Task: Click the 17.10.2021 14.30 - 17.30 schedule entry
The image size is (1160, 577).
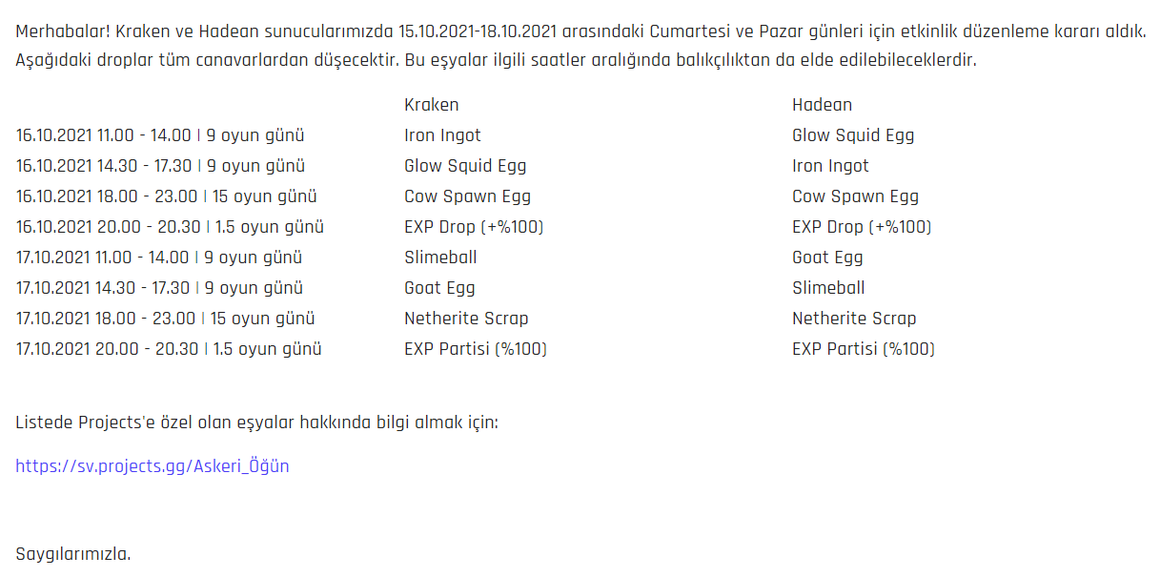Action: [159, 288]
